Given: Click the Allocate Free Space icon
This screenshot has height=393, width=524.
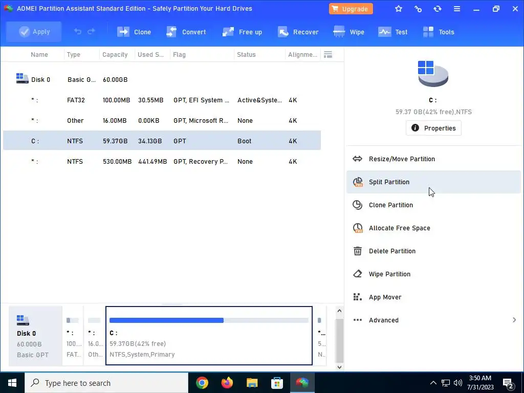Looking at the screenshot, I should (x=358, y=228).
